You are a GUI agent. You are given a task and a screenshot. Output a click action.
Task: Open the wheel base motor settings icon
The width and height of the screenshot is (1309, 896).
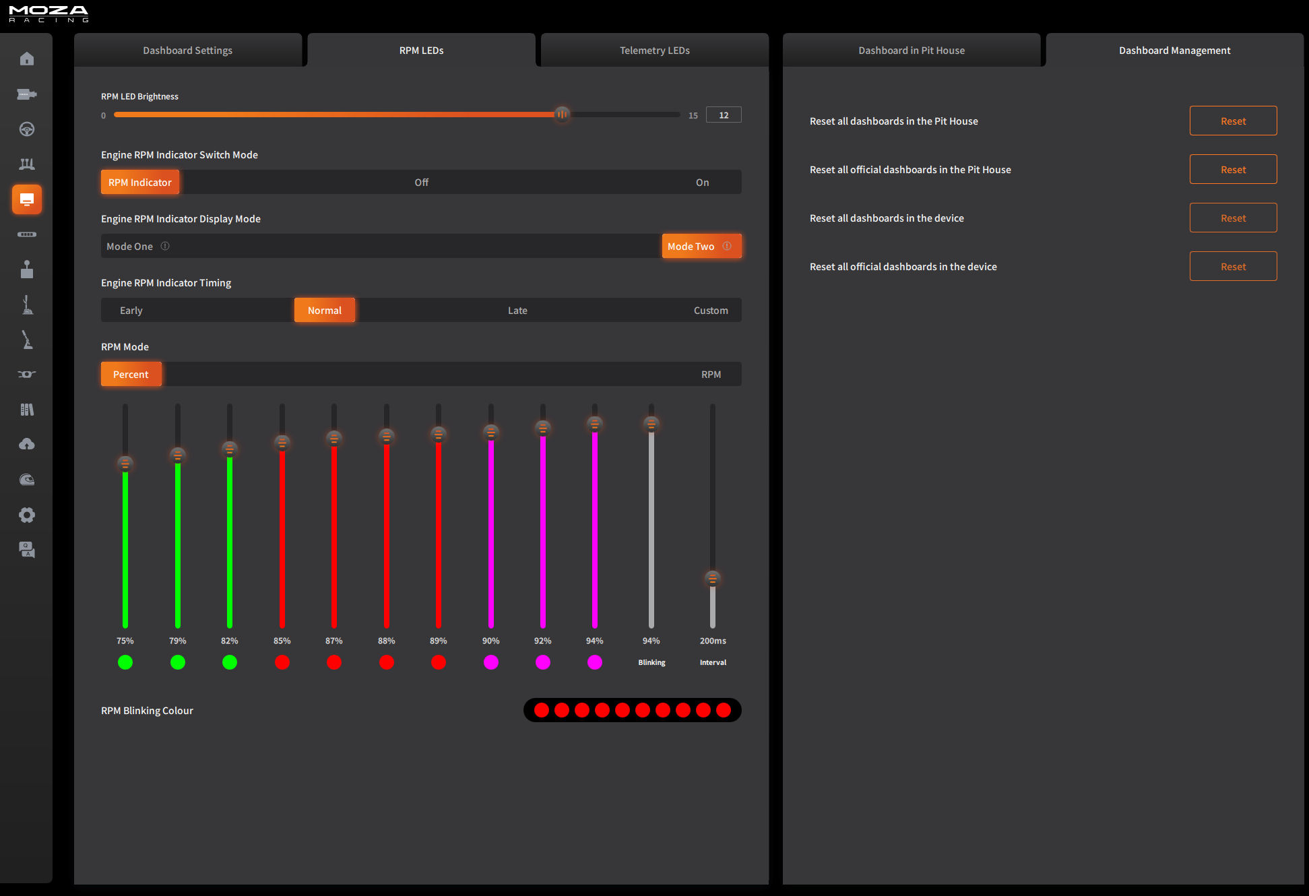[x=27, y=94]
